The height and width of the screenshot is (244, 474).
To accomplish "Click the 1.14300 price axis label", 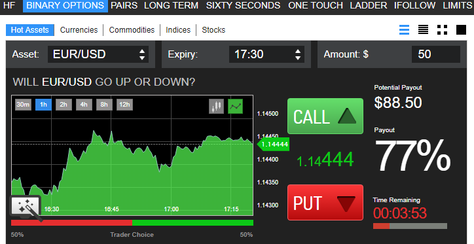I will [268, 205].
